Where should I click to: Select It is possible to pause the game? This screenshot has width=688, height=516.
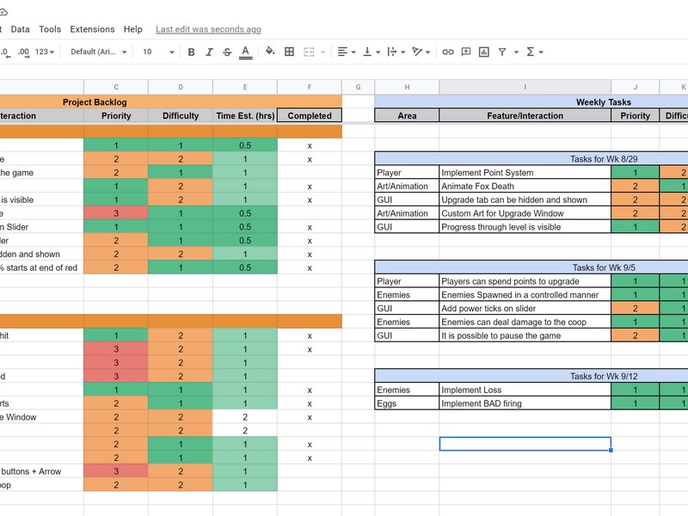(x=525, y=335)
